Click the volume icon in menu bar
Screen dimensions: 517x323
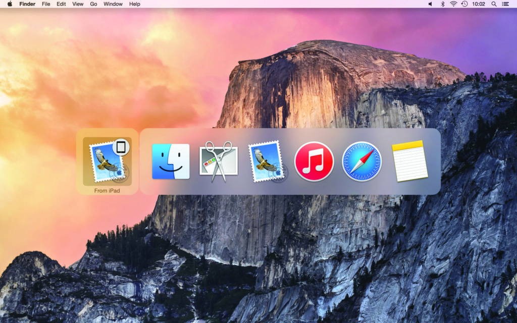pyautogui.click(x=430, y=4)
